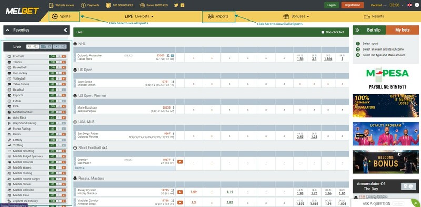Open the 03:56 time zone dropdown
This screenshot has height=207, width=421.
coord(396,5)
